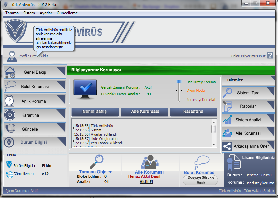Click the share icon for Arkadaşlarına Öner
The height and width of the screenshot is (198, 278).
(x=228, y=146)
